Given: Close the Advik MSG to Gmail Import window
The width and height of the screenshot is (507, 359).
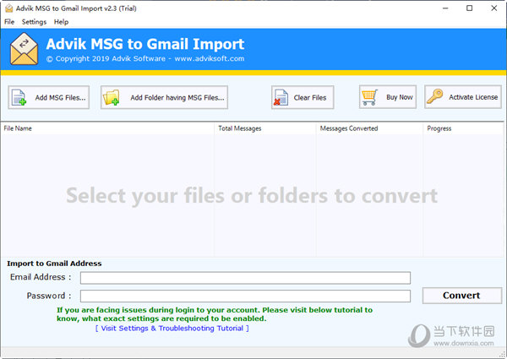Looking at the screenshot, I should click(494, 8).
